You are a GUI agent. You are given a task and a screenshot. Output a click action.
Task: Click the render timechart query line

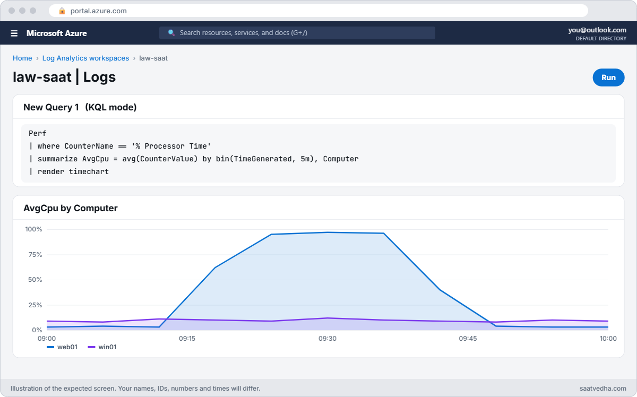coord(68,171)
